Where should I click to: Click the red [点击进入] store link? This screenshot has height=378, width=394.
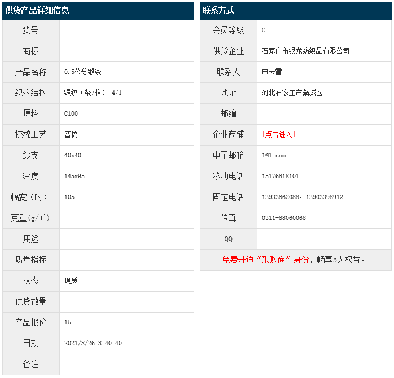tap(278, 134)
